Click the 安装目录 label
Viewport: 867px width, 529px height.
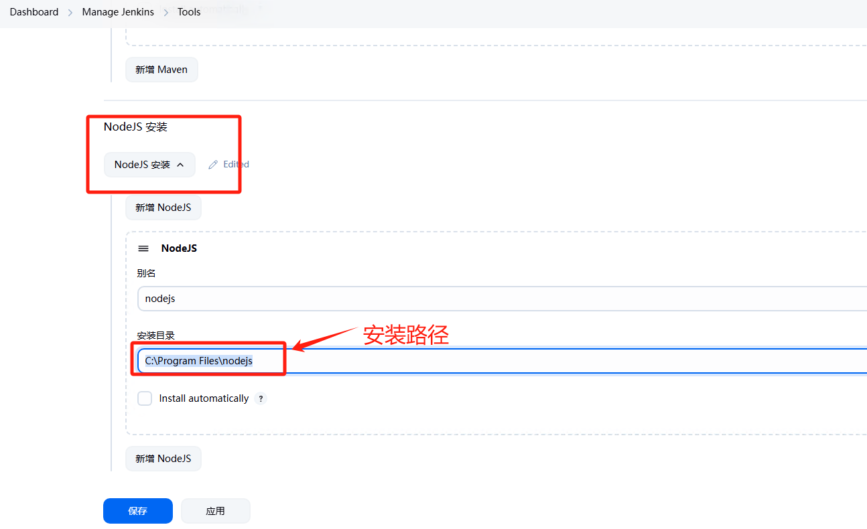coord(156,335)
